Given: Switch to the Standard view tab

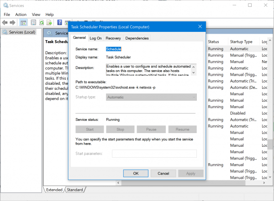Looking at the screenshot, I should pyautogui.click(x=75, y=190).
